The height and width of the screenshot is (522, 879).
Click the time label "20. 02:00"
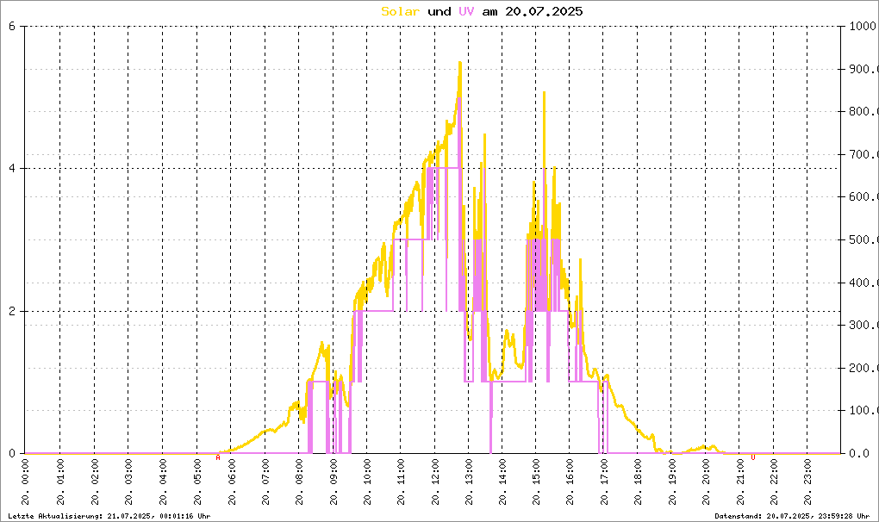pyautogui.click(x=94, y=482)
